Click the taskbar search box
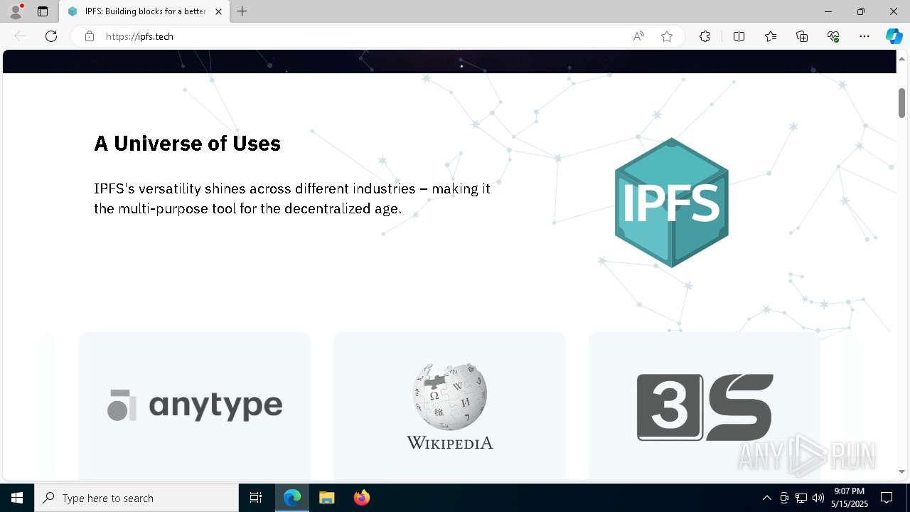Screen dimensions: 910x512 [136, 498]
